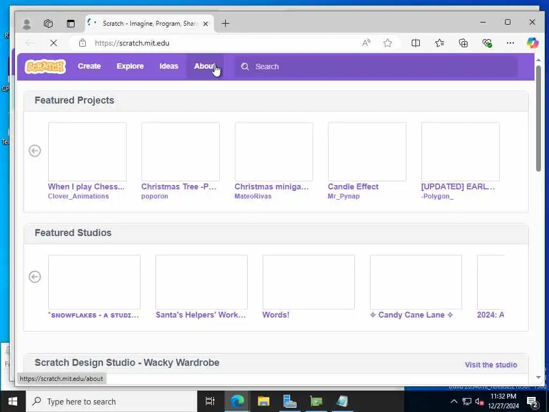This screenshot has width=549, height=412.
Task: Click the Scratch logo in navigation bar
Action: (45, 66)
